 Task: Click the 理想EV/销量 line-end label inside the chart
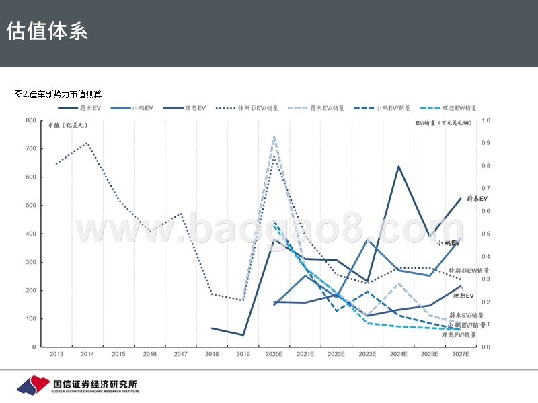click(459, 335)
